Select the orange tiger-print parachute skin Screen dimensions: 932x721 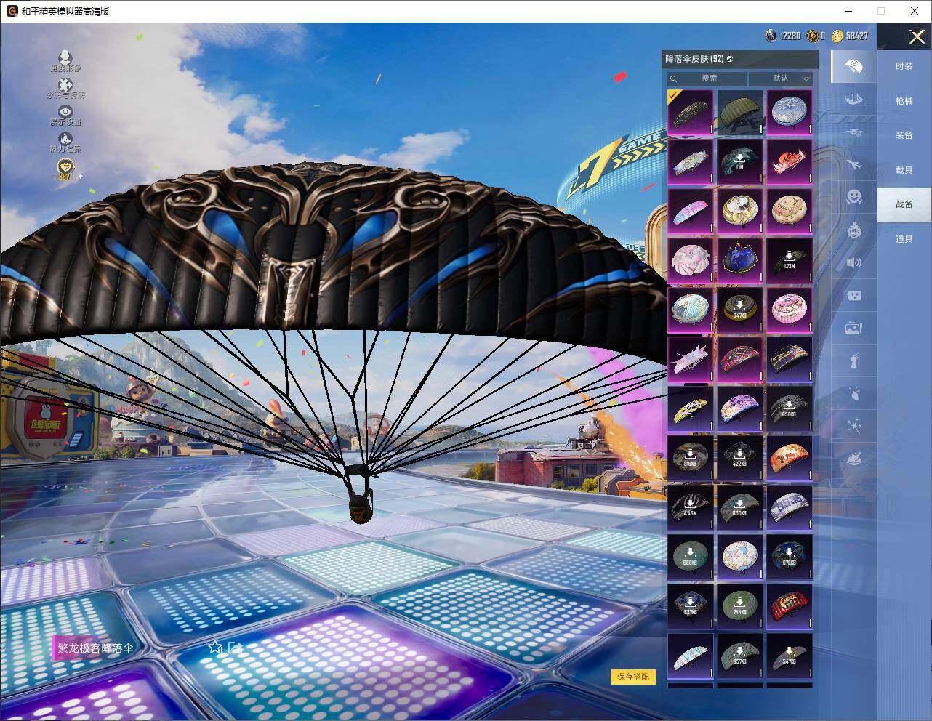tap(790, 458)
